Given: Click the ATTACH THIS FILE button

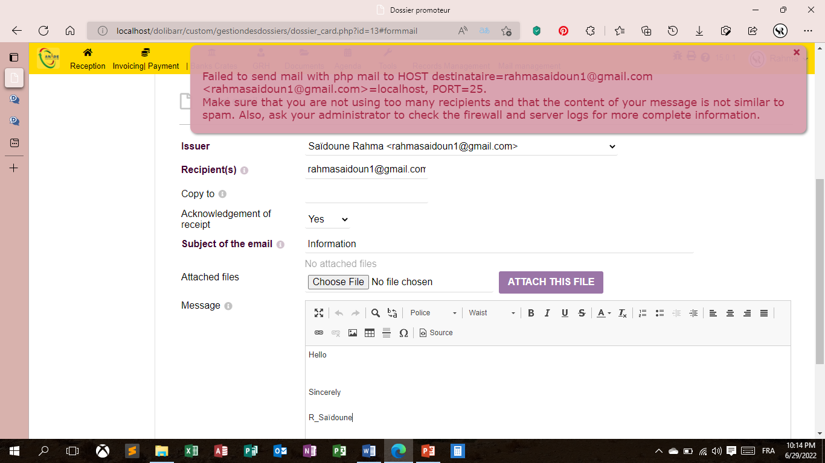Looking at the screenshot, I should [551, 282].
